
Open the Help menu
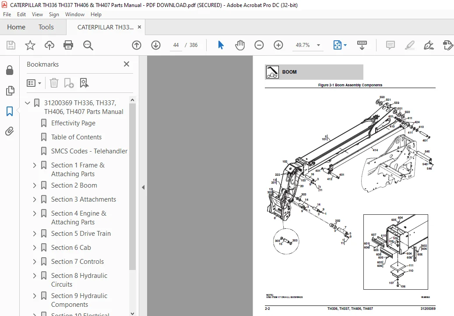[x=96, y=14]
